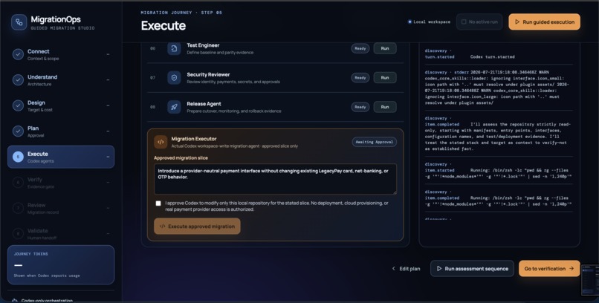Click the Security Reviewer shield icon
Image resolution: width=599 pixels, height=303 pixels.
pyautogui.click(x=174, y=78)
